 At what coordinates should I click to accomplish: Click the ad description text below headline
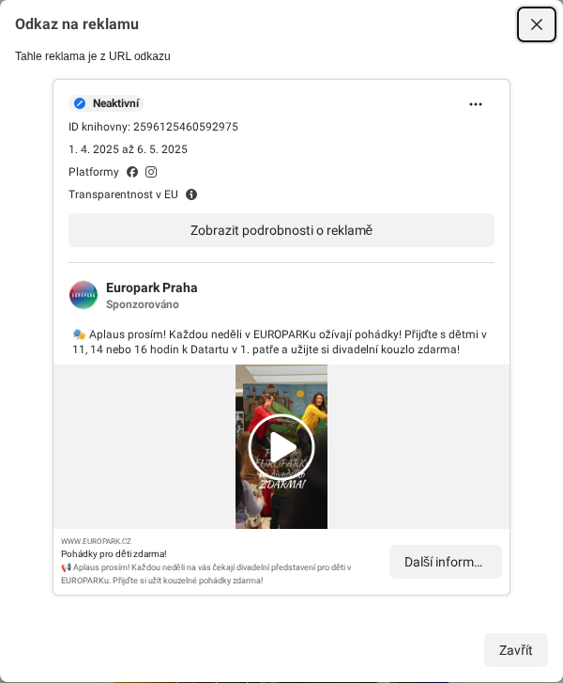[206, 574]
